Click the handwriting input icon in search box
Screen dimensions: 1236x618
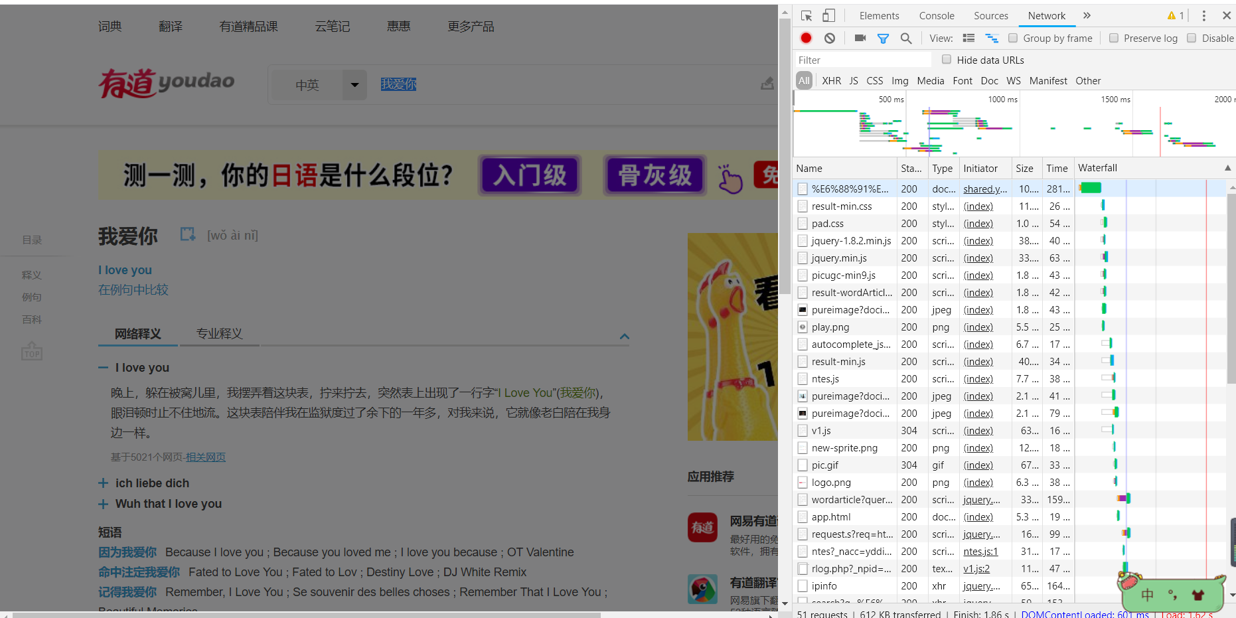click(767, 84)
